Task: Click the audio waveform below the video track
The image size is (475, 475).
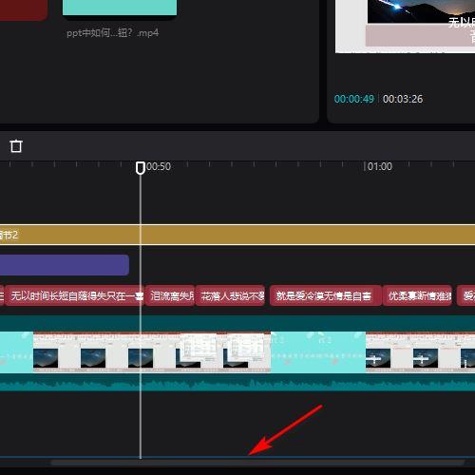Action: coord(237,384)
